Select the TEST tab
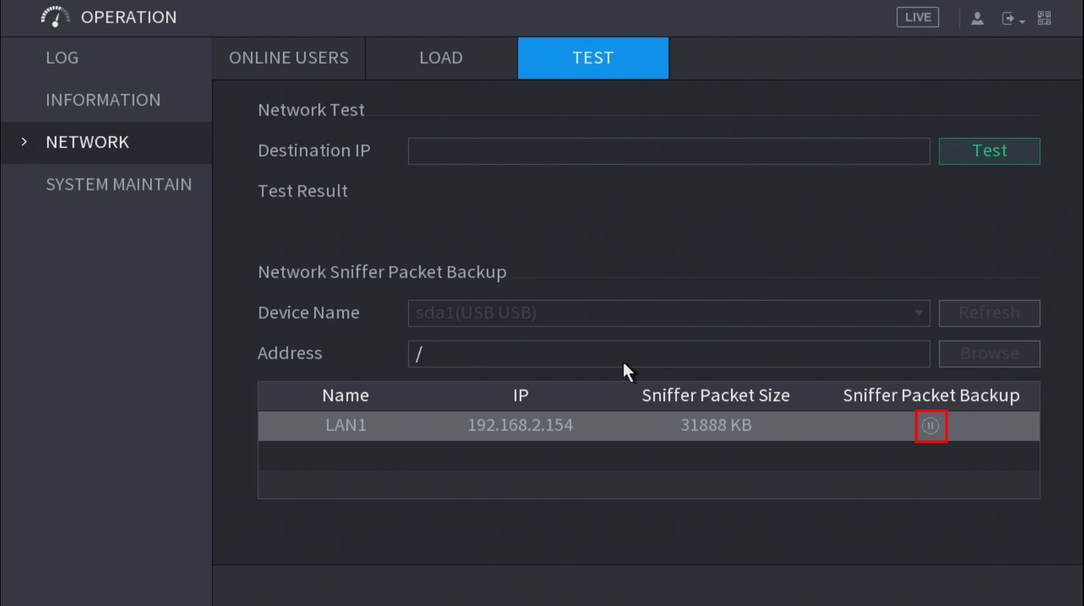 593,58
